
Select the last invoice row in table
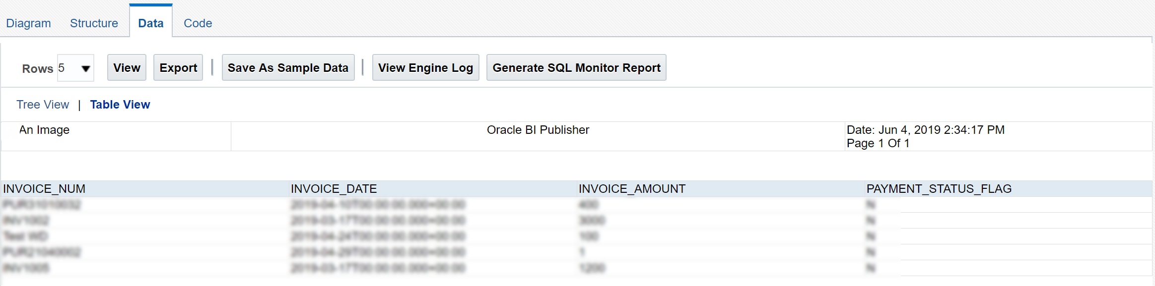[26, 268]
